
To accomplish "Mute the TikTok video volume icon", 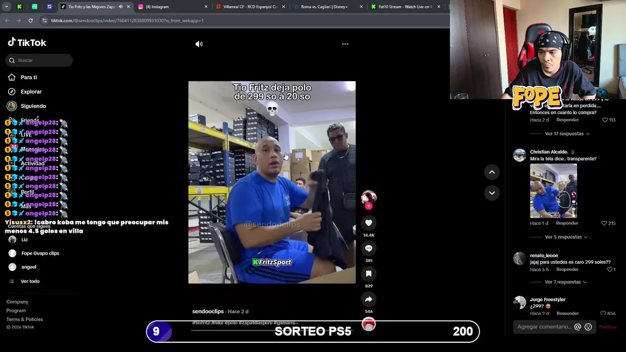I will pos(199,44).
